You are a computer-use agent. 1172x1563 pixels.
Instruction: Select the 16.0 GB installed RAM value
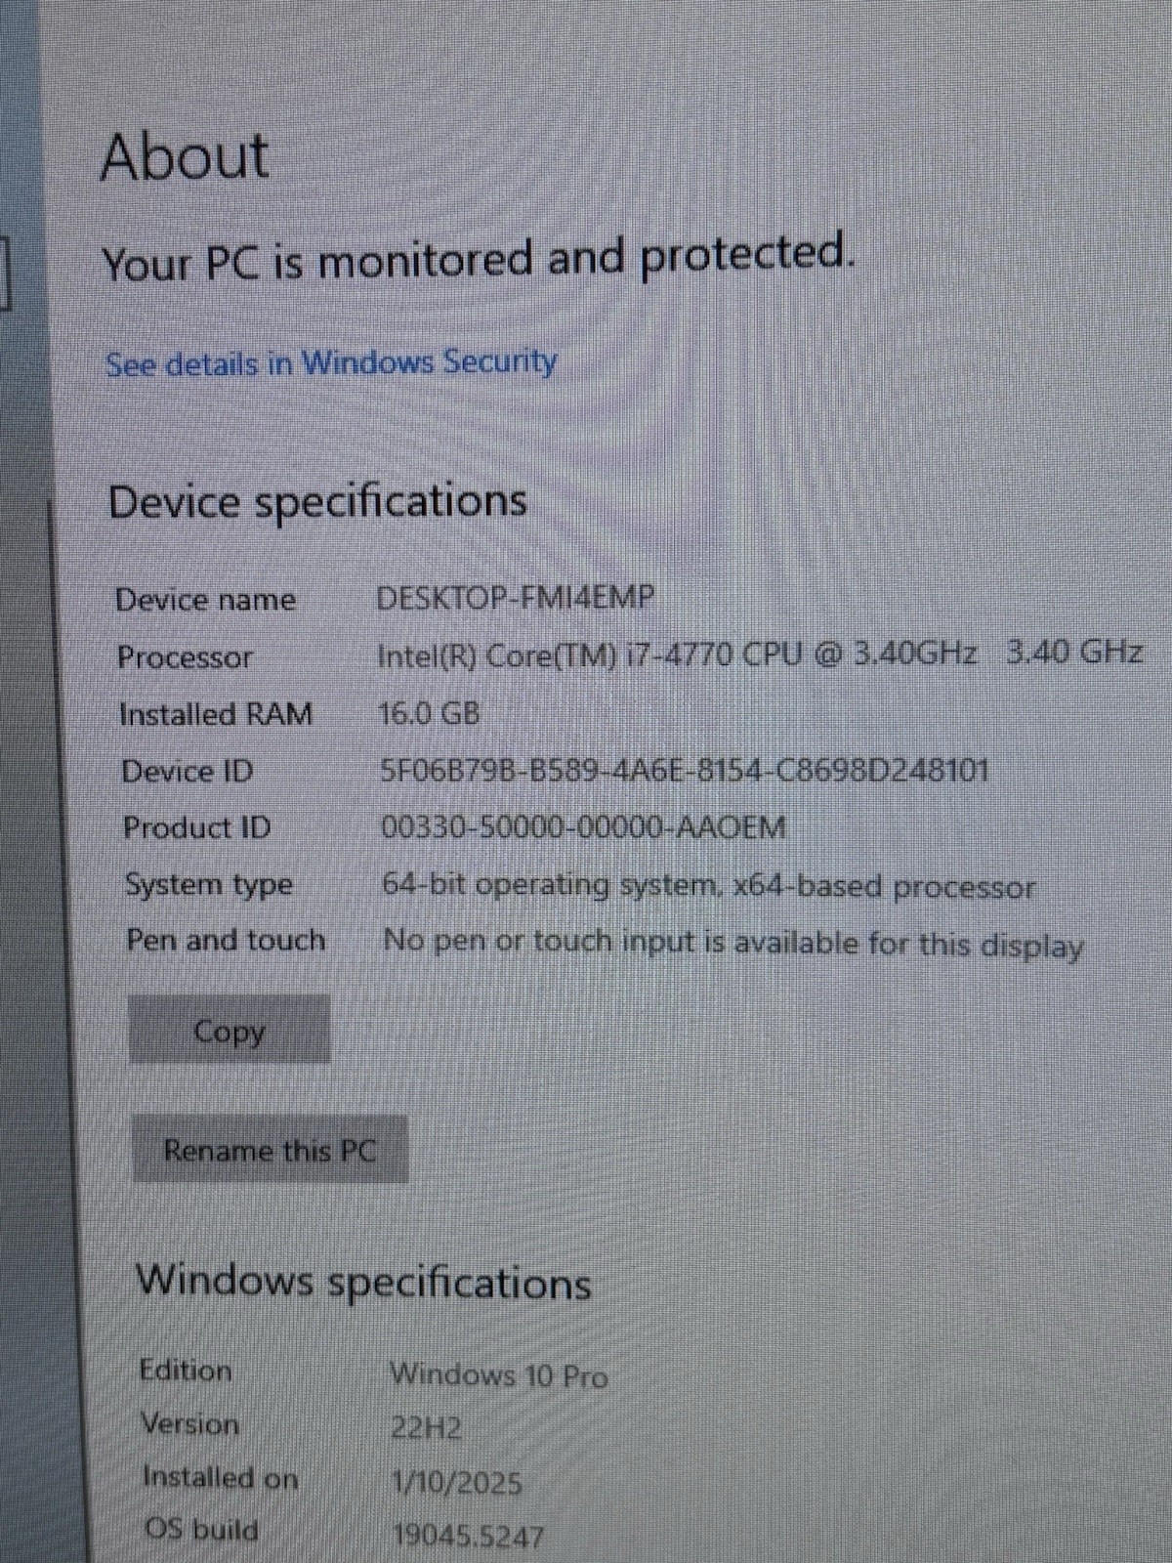pos(430,713)
